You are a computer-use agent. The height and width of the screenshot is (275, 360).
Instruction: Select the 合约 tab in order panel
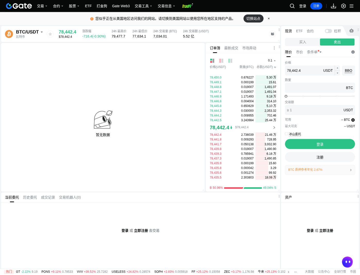310,31
